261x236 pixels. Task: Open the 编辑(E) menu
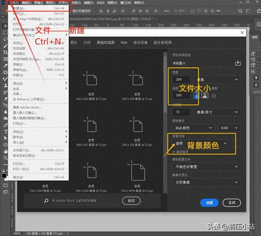tap(27, 3)
